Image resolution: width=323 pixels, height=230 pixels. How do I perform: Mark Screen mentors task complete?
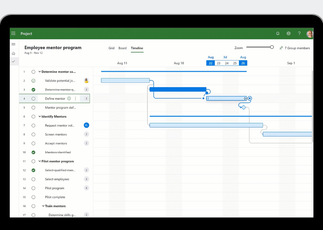tap(33, 134)
